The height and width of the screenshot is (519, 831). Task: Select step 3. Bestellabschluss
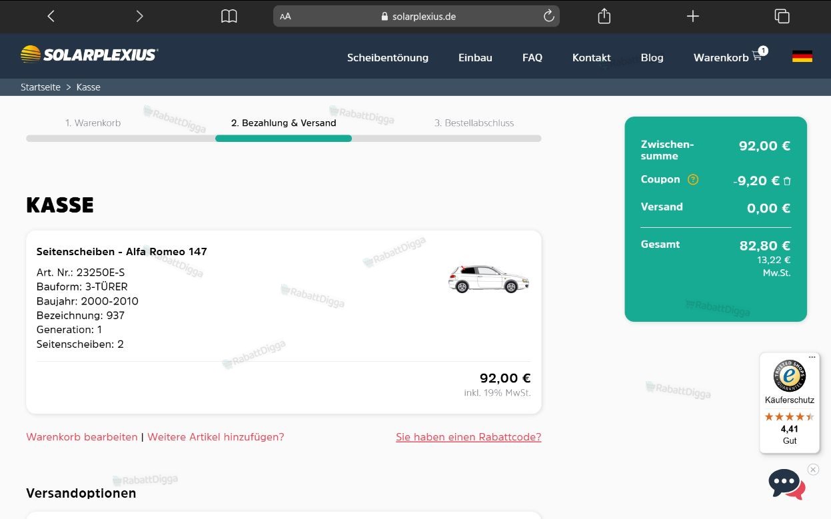474,123
